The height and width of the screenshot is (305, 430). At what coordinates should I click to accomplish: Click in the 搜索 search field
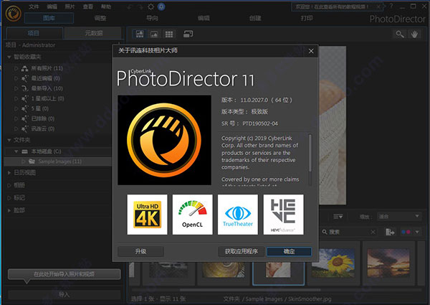coord(348,232)
